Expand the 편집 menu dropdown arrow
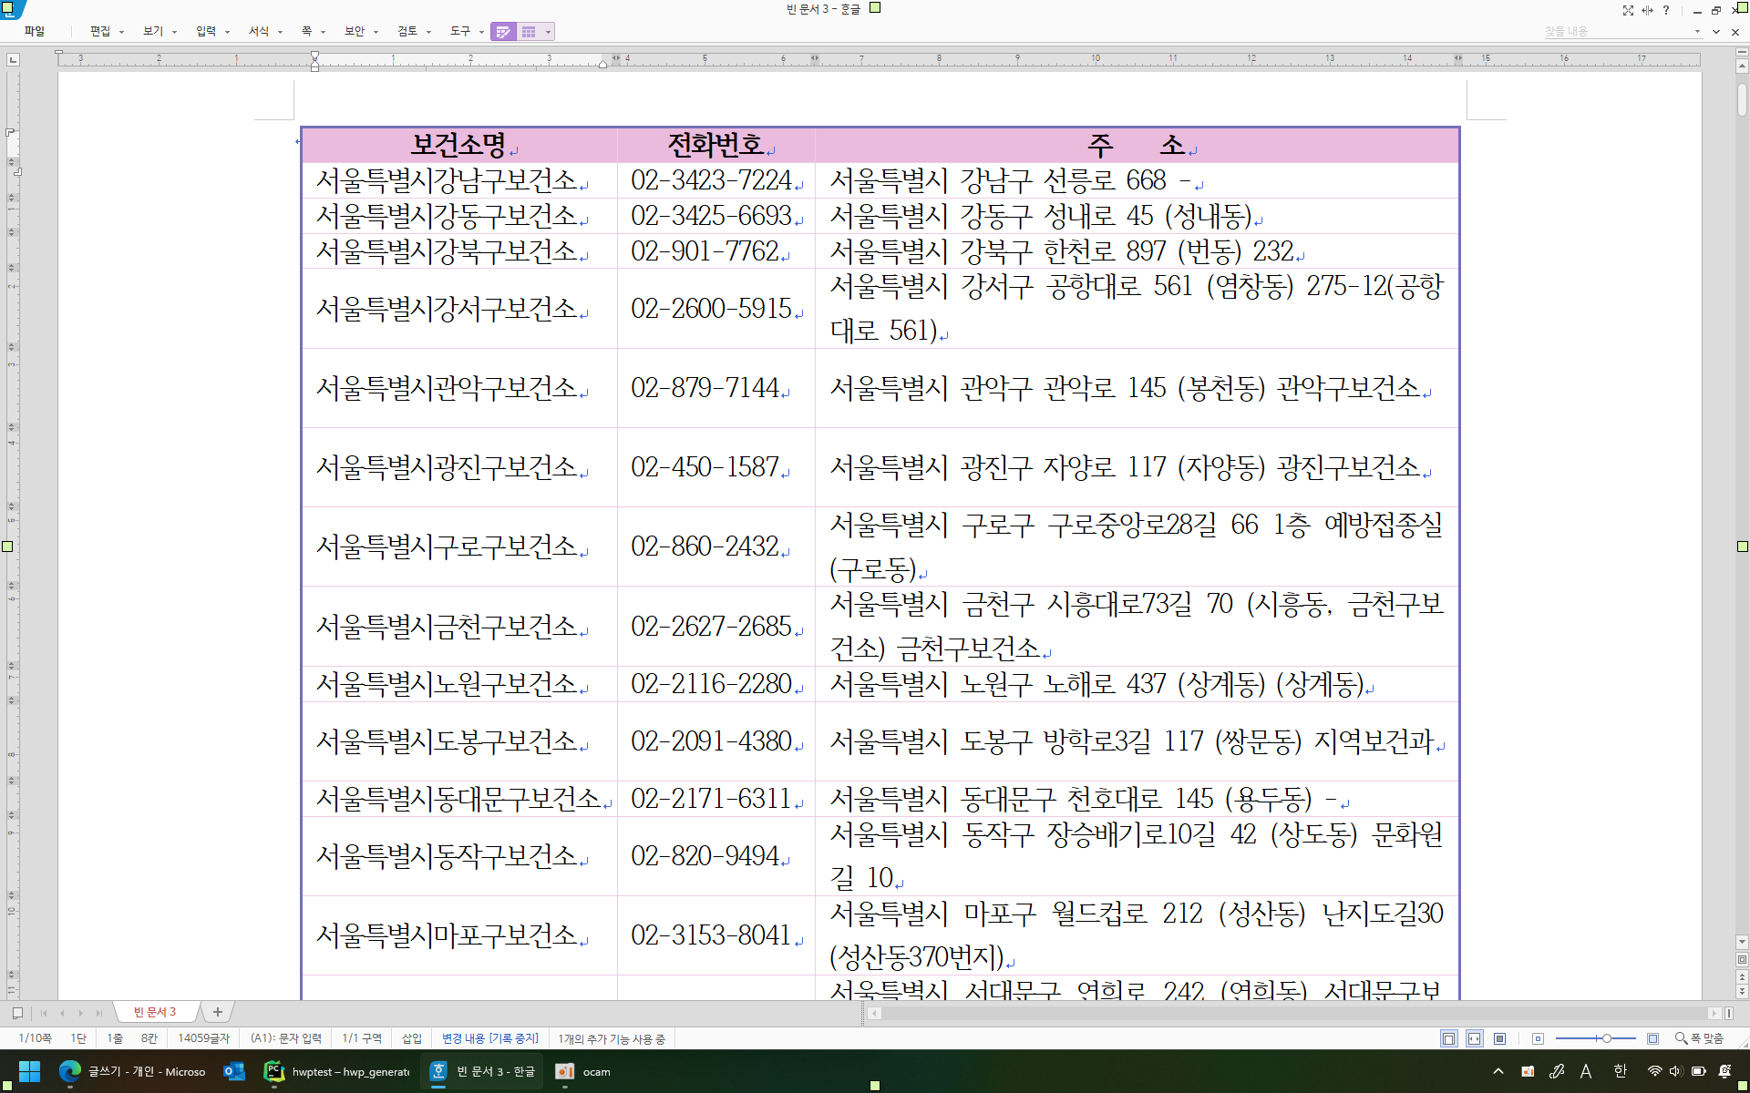 pos(121,32)
